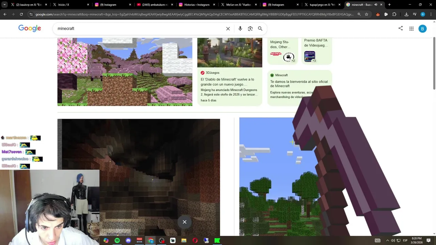The image size is (436, 245).
Task: Switch to the 'Melian en X' tab
Action: [239, 5]
